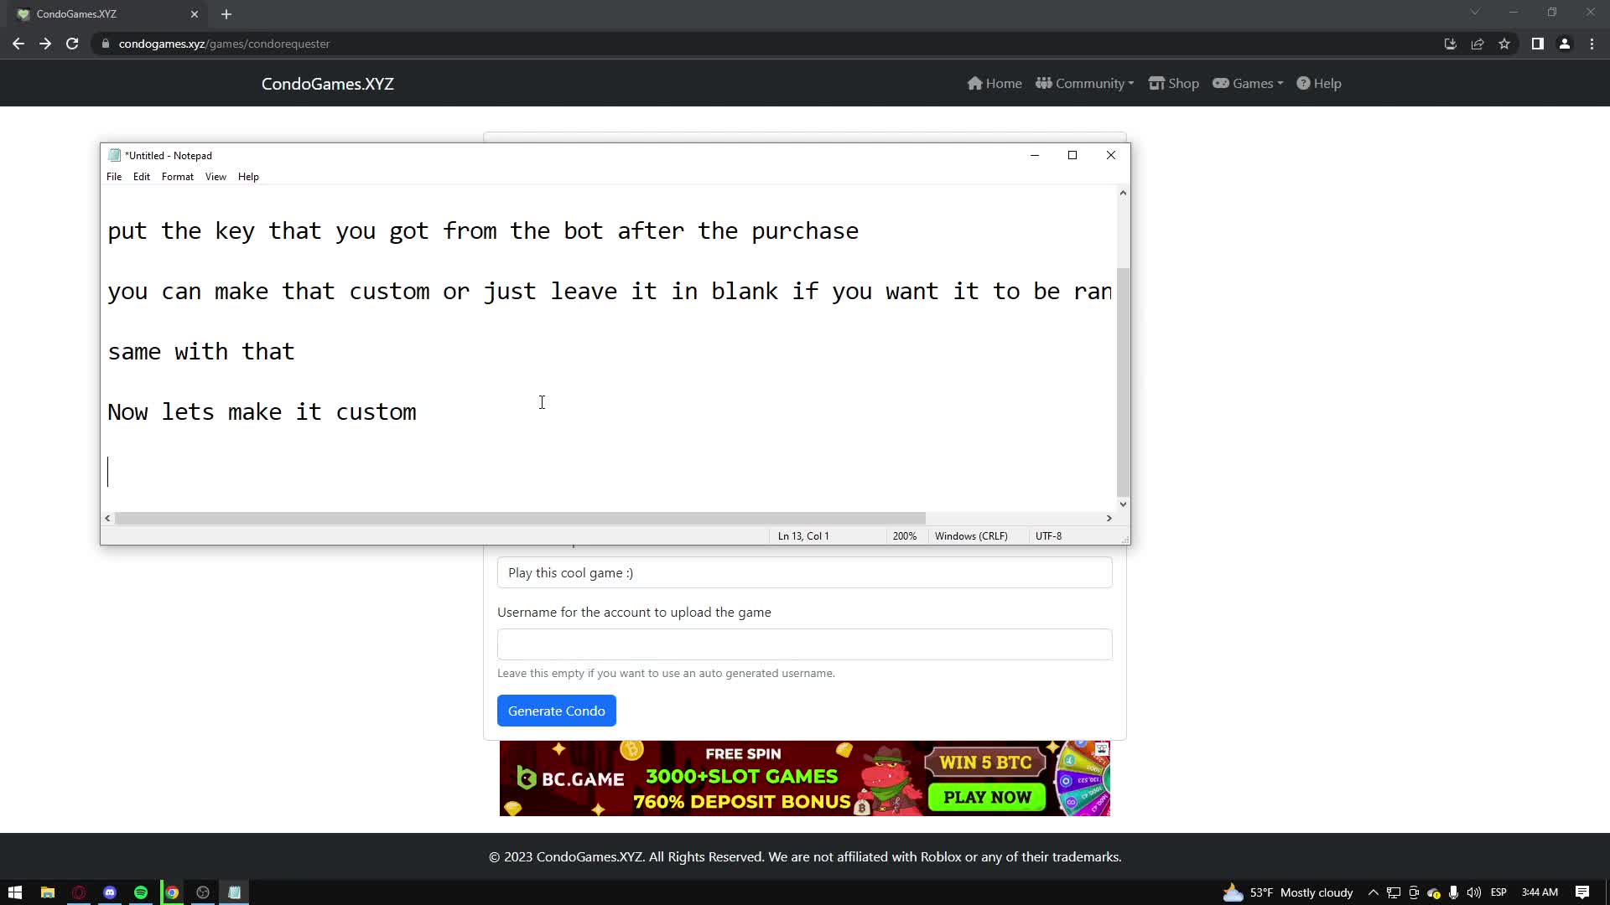Image resolution: width=1610 pixels, height=905 pixels.
Task: Click the Home navigation link
Action: pyautogui.click(x=995, y=83)
